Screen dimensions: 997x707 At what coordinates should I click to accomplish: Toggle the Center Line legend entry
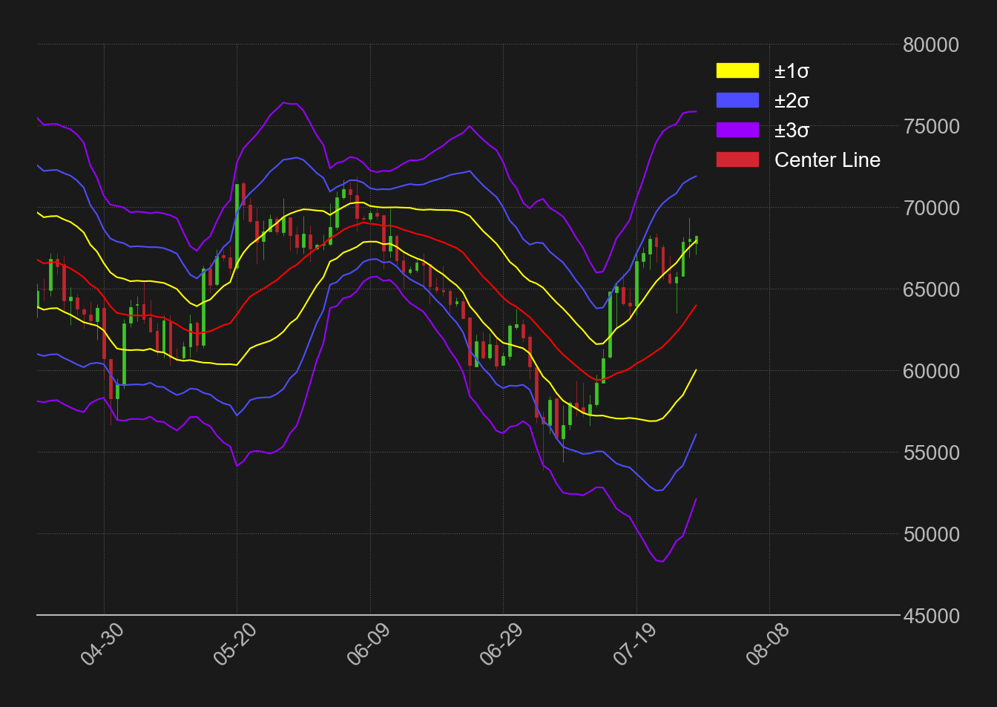pos(828,160)
